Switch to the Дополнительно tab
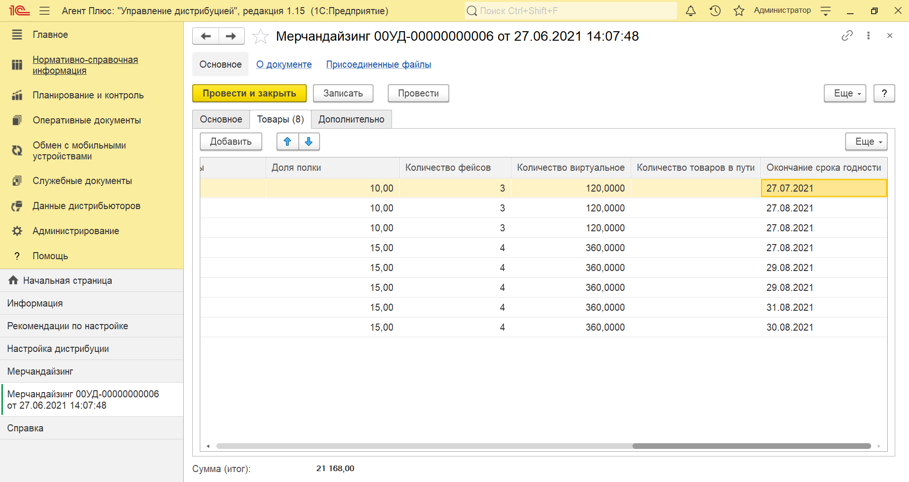The width and height of the screenshot is (909, 482). (351, 119)
